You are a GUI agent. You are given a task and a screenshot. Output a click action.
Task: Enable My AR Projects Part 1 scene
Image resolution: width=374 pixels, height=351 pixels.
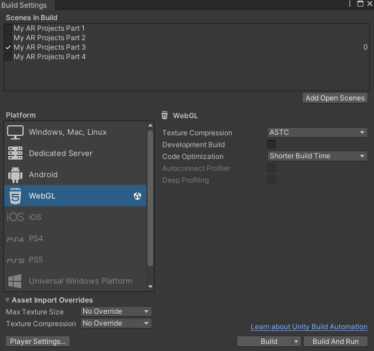(x=8, y=28)
